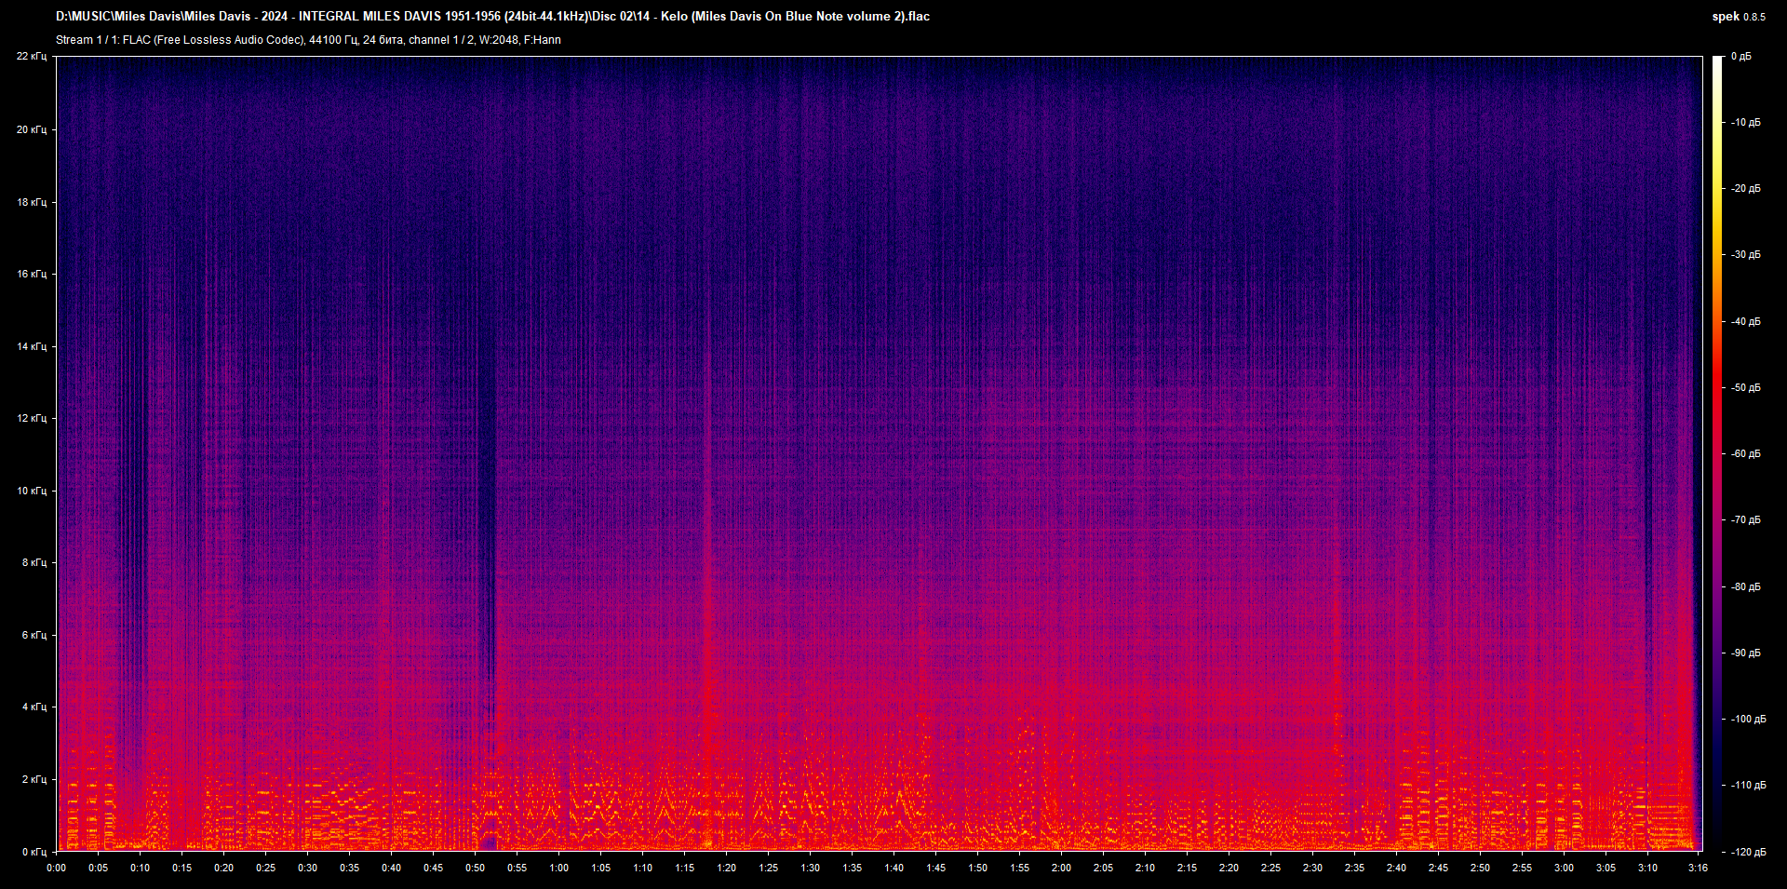The width and height of the screenshot is (1787, 889).
Task: Click the 20 кГц frequency axis label
Action: coord(32,129)
